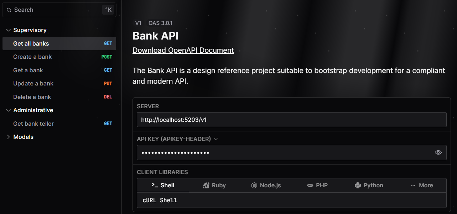
Task: Click the CLIENT LIBRARIES label
Action: 162,172
